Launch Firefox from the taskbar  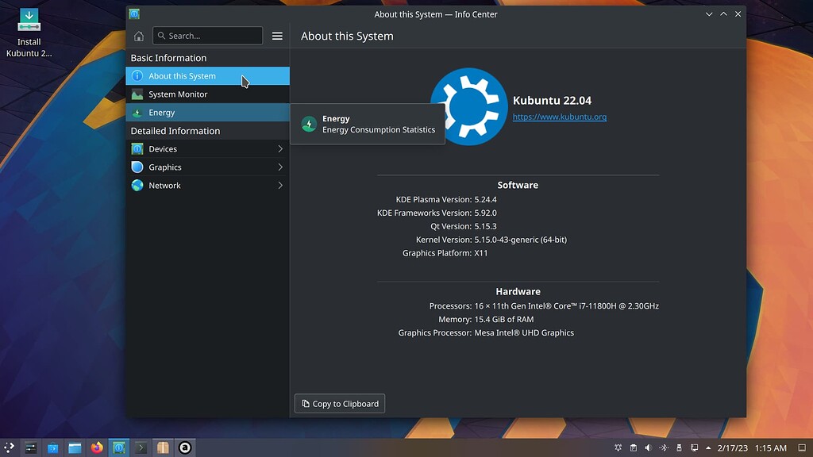[97, 447]
